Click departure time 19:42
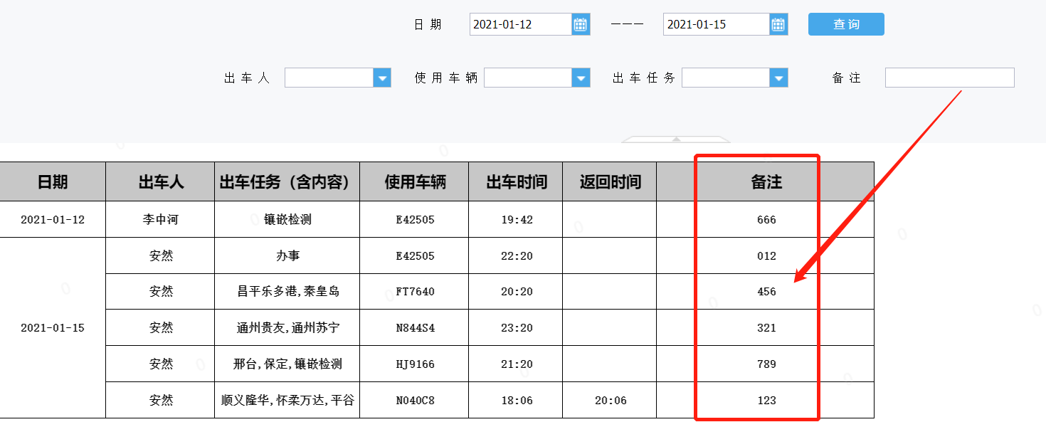 (517, 219)
